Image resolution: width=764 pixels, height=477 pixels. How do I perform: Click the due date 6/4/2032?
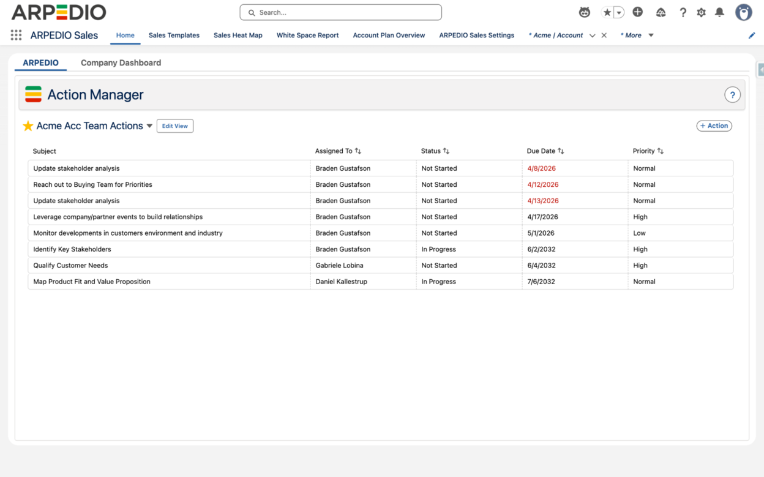click(x=541, y=266)
